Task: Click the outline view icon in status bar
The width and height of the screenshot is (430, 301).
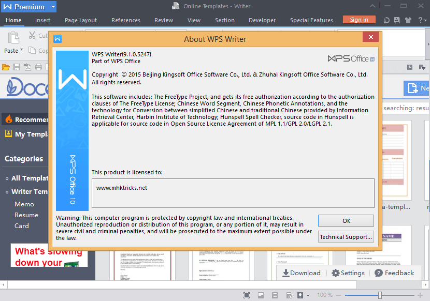Action: (x=274, y=295)
